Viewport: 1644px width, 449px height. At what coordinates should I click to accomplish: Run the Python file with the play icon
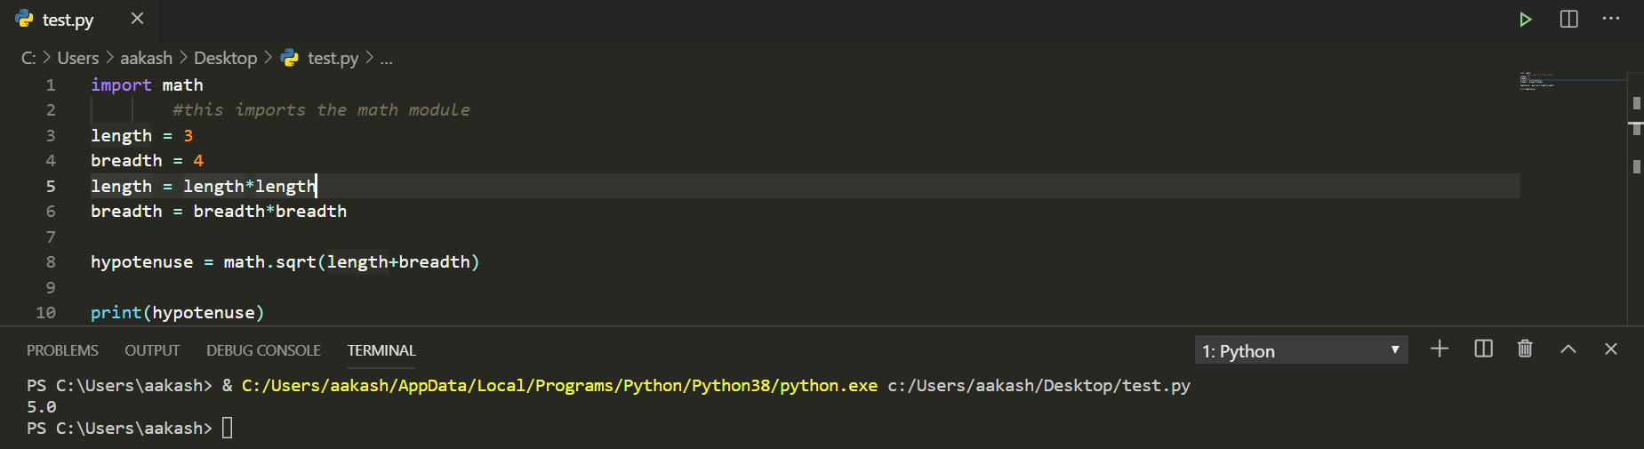click(x=1526, y=20)
